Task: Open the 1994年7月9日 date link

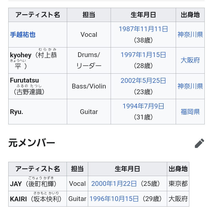Action: 143,106
